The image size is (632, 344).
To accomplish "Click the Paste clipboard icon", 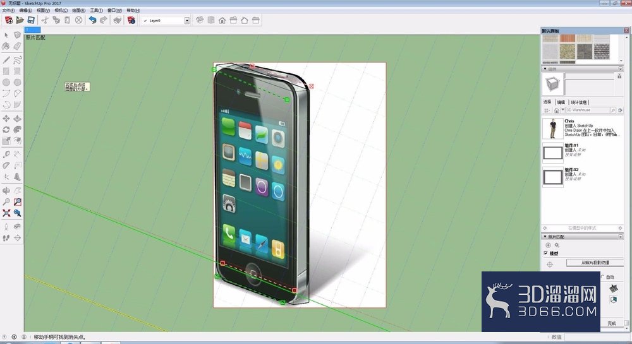I will 68,20.
